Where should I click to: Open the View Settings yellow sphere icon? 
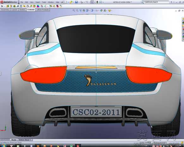pos(109,10)
